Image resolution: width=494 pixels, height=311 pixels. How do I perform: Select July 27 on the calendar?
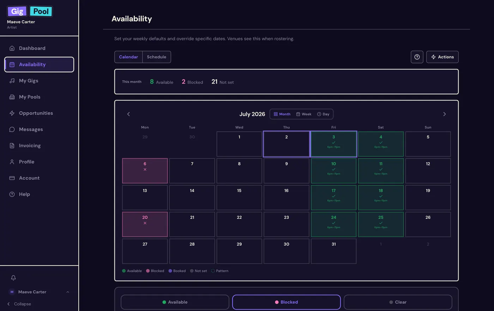145,251
